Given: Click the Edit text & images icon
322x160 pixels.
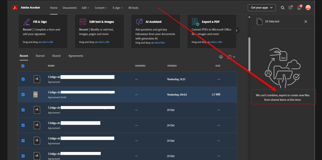Looking at the screenshot, I should tap(83, 22).
